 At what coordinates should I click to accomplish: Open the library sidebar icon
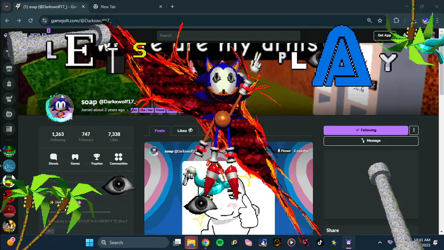click(x=9, y=129)
